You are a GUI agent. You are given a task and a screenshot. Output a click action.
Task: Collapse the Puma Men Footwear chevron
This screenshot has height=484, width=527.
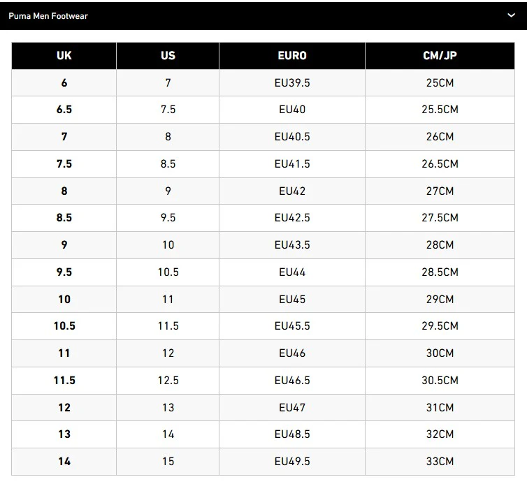[511, 15]
